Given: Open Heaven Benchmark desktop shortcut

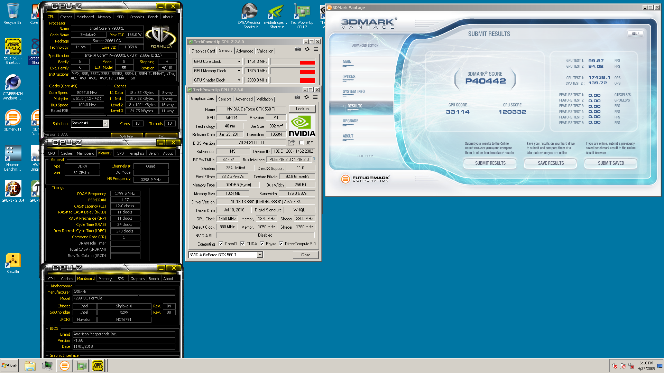Looking at the screenshot, I should (13, 158).
